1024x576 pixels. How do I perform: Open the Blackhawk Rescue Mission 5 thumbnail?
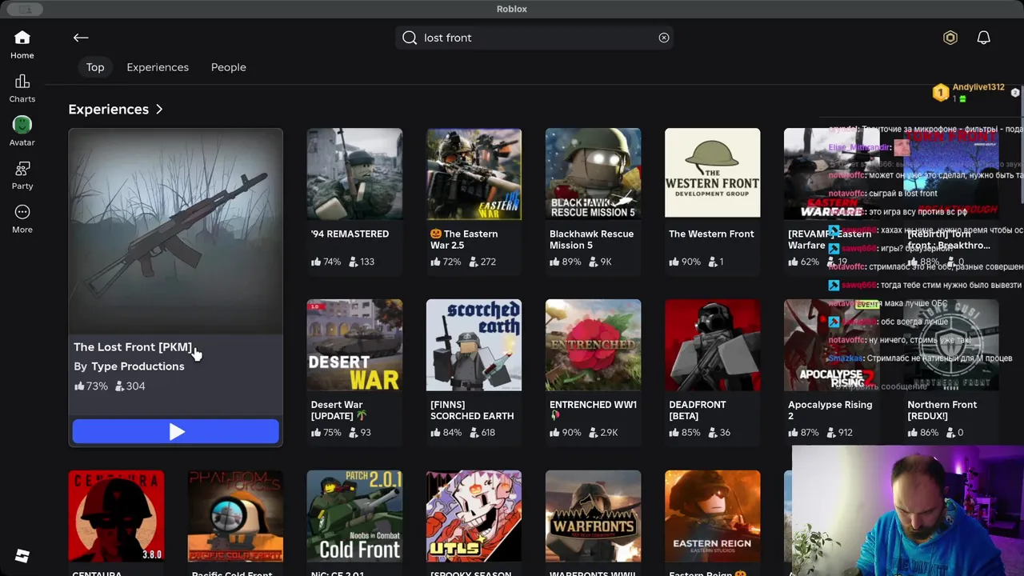[593, 174]
